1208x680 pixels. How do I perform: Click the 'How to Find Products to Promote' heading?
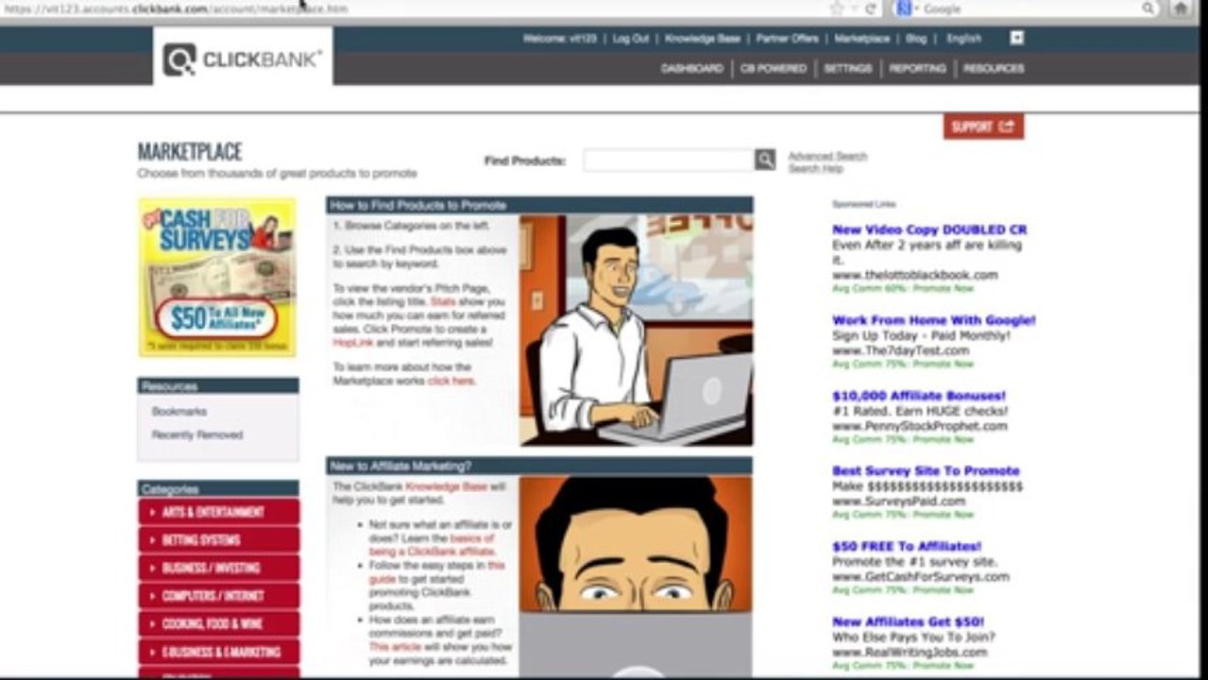(418, 205)
